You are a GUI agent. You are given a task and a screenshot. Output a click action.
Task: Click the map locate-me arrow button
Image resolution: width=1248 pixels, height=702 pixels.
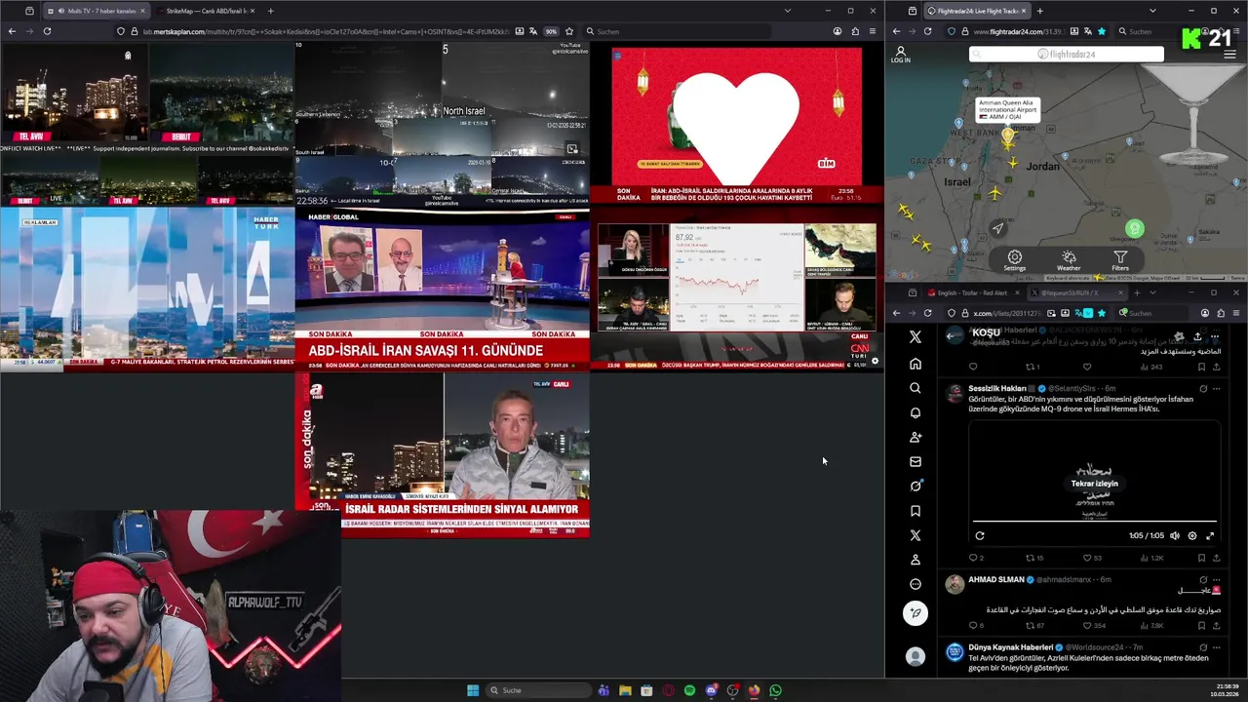[x=997, y=228]
